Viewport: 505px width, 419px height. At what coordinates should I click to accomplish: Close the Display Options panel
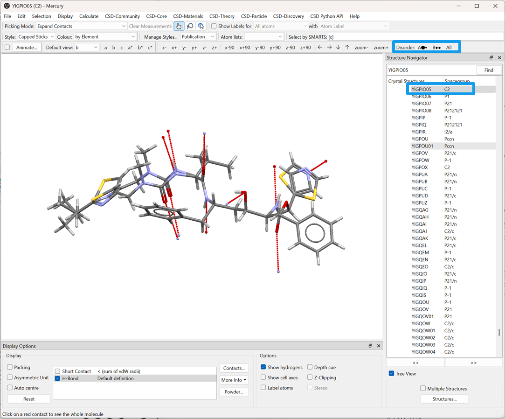(x=379, y=346)
